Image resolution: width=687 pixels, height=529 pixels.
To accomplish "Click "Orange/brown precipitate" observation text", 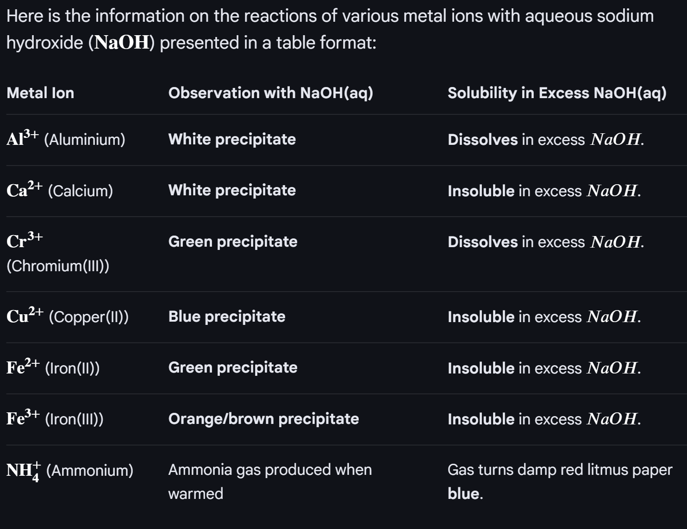I will [x=263, y=419].
